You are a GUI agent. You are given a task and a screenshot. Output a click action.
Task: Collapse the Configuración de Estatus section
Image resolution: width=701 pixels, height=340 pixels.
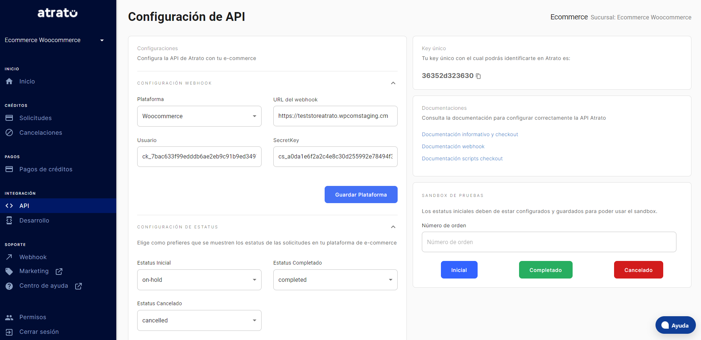393,227
